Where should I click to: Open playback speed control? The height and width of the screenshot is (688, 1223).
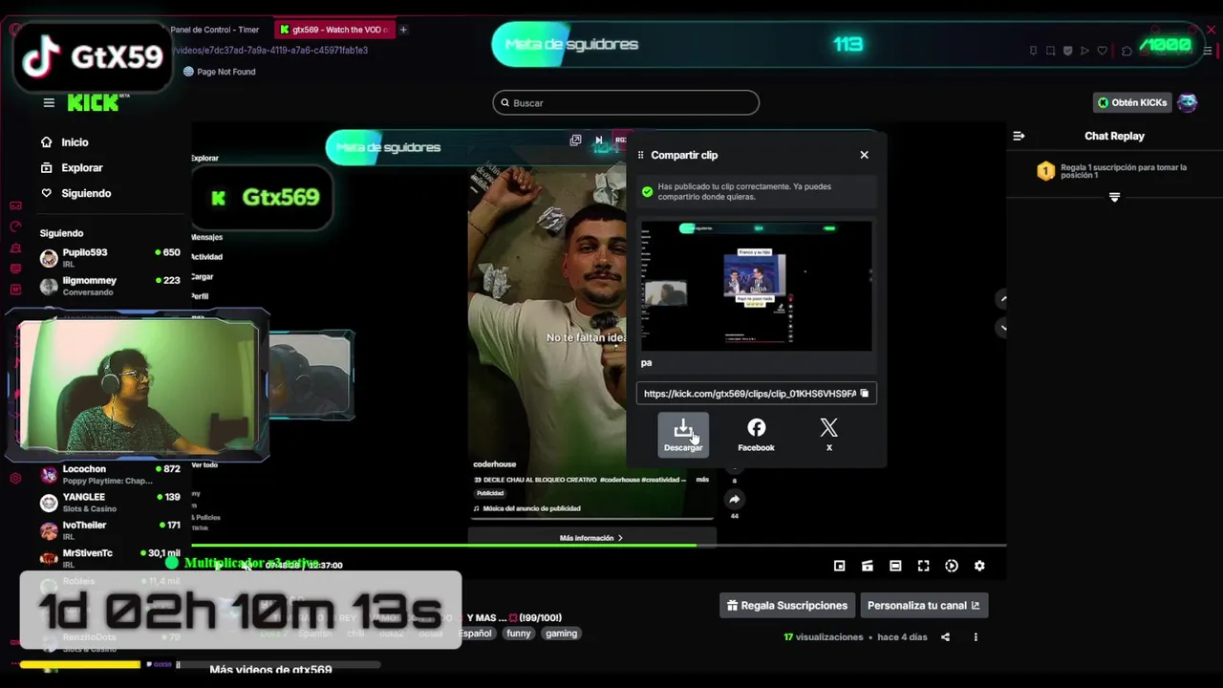pos(952,566)
